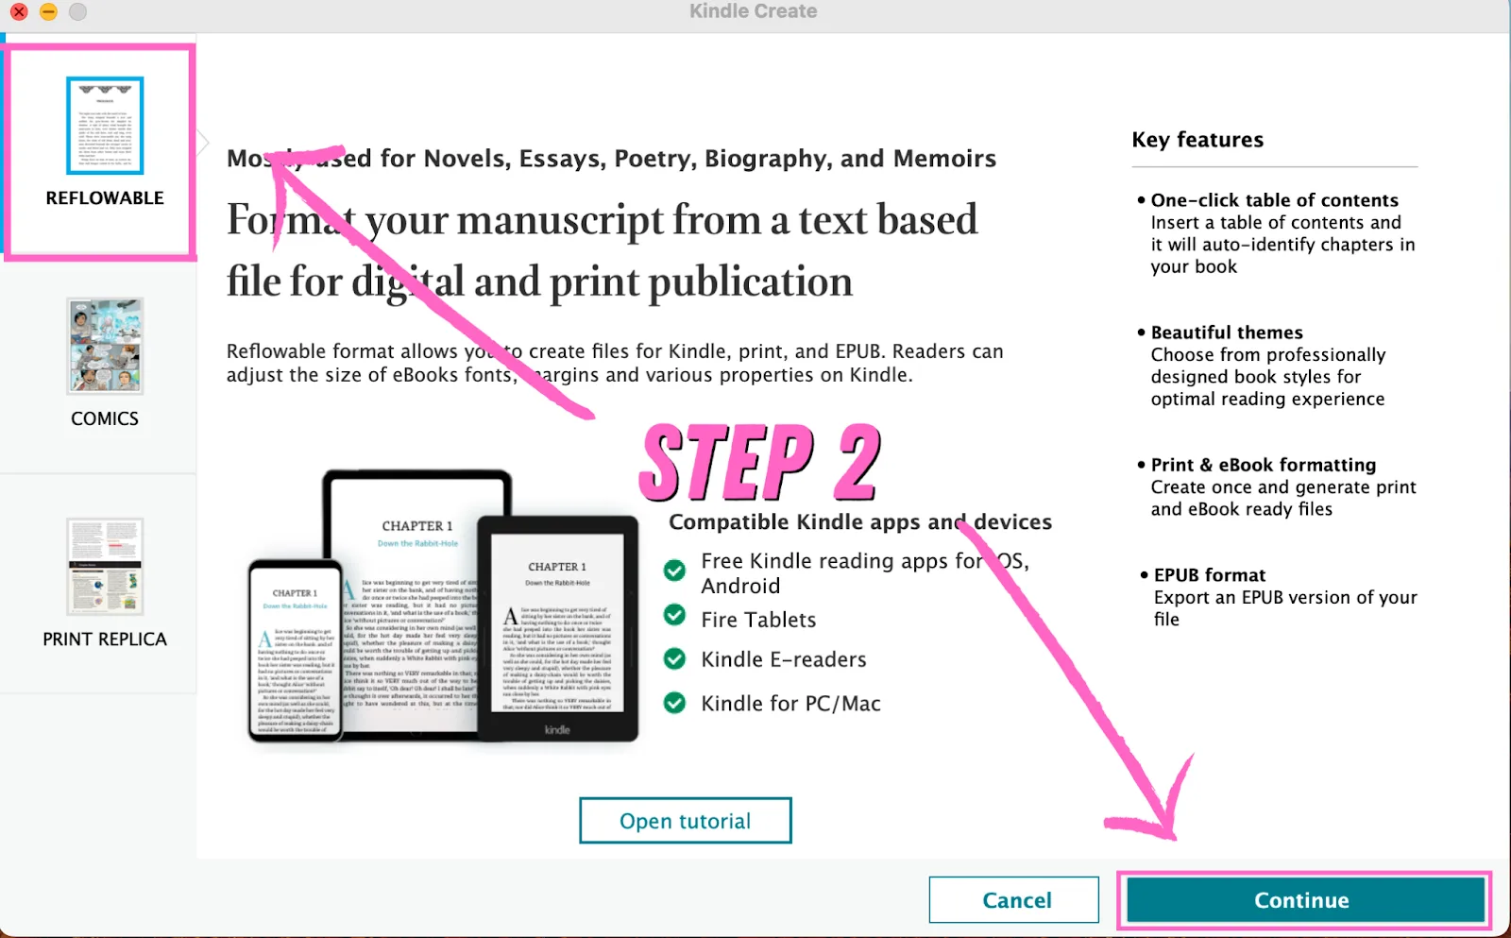Choose the COMICS tab label

coord(105,418)
